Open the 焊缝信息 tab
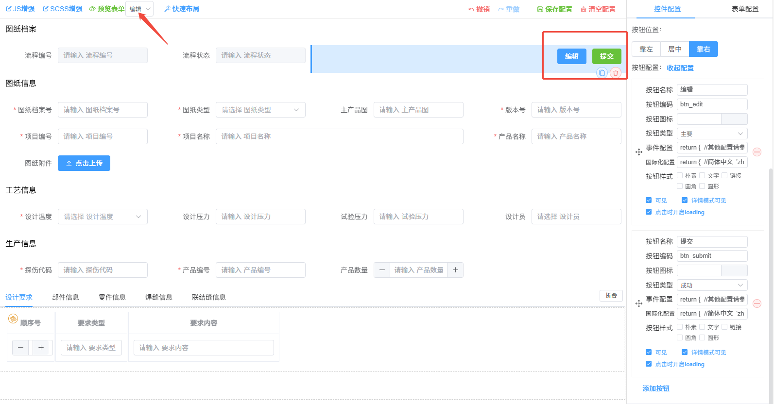774x404 pixels. click(158, 297)
